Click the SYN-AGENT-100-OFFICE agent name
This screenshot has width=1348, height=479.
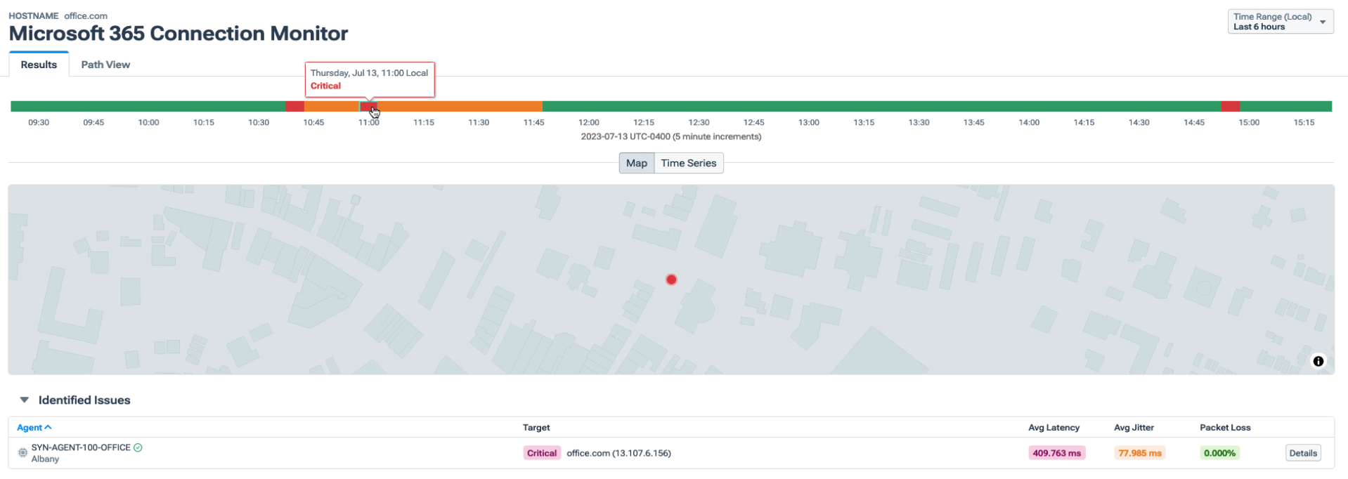81,447
